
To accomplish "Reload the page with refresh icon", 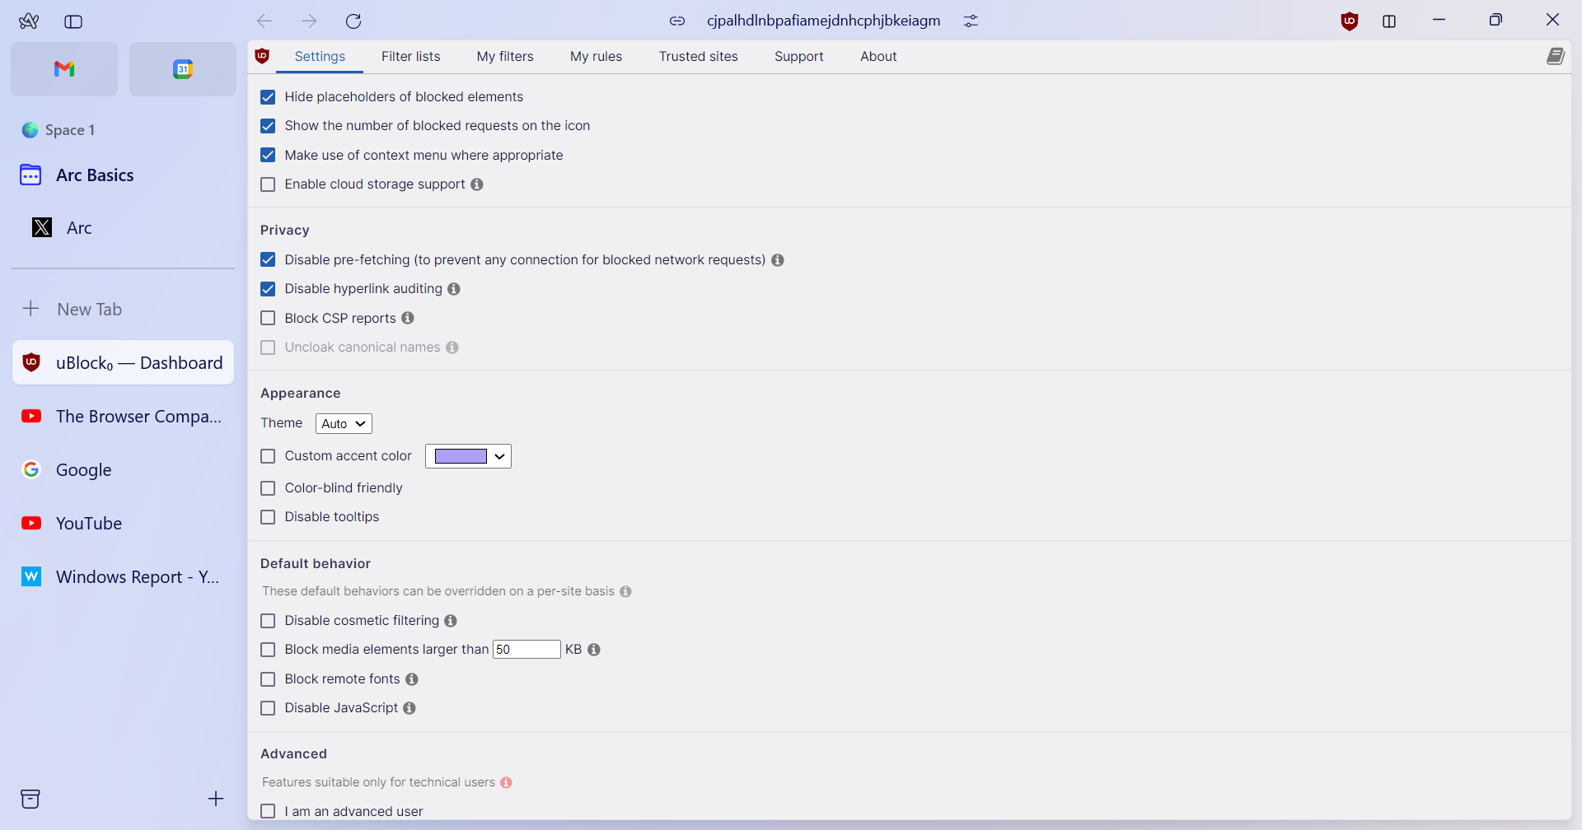I will click(x=353, y=21).
